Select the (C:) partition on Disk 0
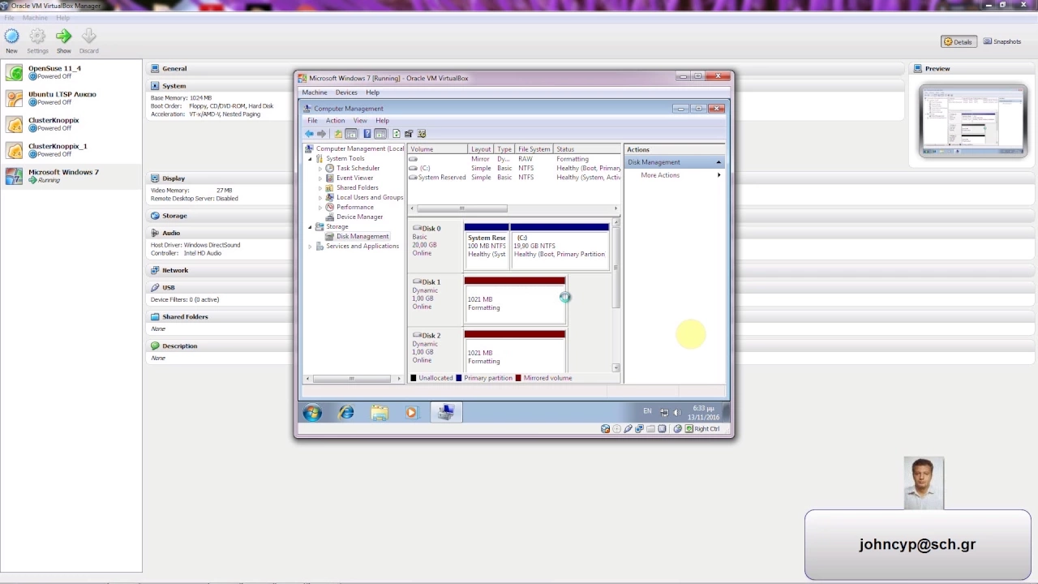The image size is (1038, 584). (560, 246)
